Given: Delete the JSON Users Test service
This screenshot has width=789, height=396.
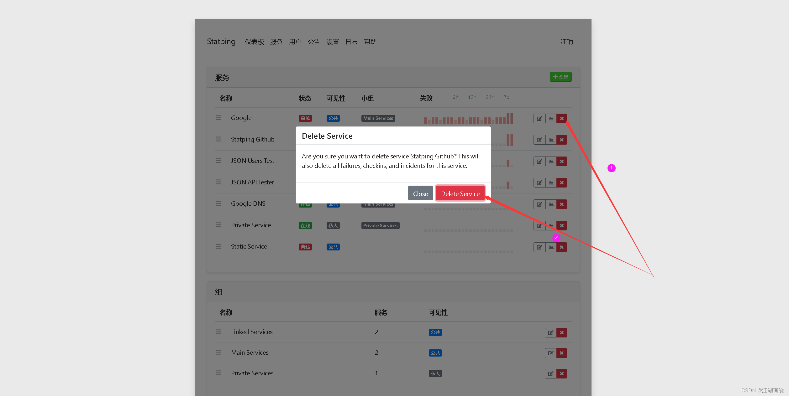Looking at the screenshot, I should 562,162.
